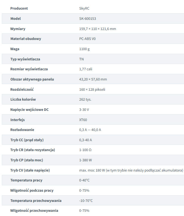Click the max. moc 180 W description
Viewport: 184px width, 216px height.
point(131,170)
